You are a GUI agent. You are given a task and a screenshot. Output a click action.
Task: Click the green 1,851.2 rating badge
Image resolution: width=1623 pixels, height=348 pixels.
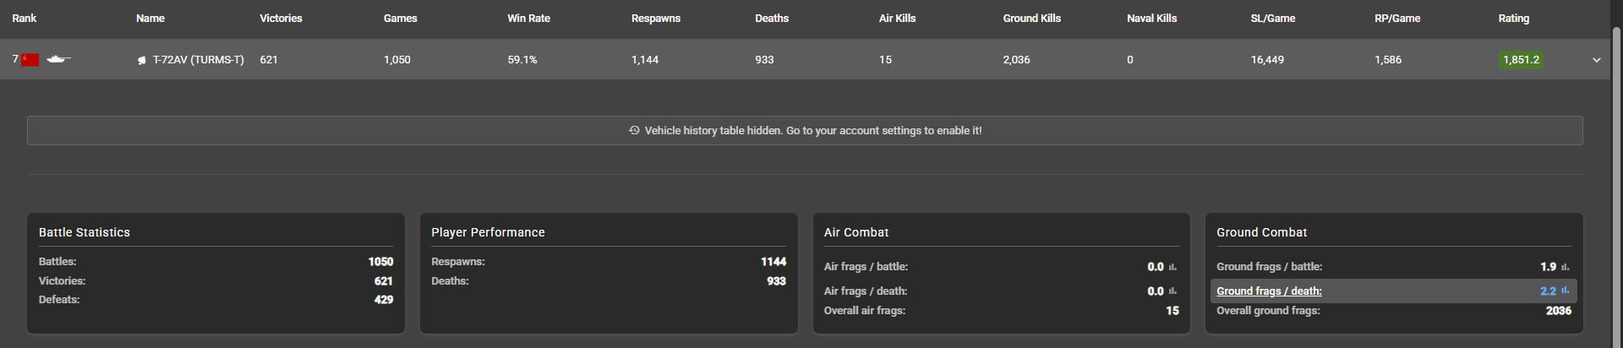(1521, 60)
